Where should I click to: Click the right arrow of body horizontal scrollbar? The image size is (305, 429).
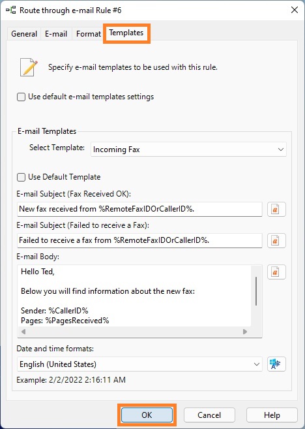click(x=245, y=332)
